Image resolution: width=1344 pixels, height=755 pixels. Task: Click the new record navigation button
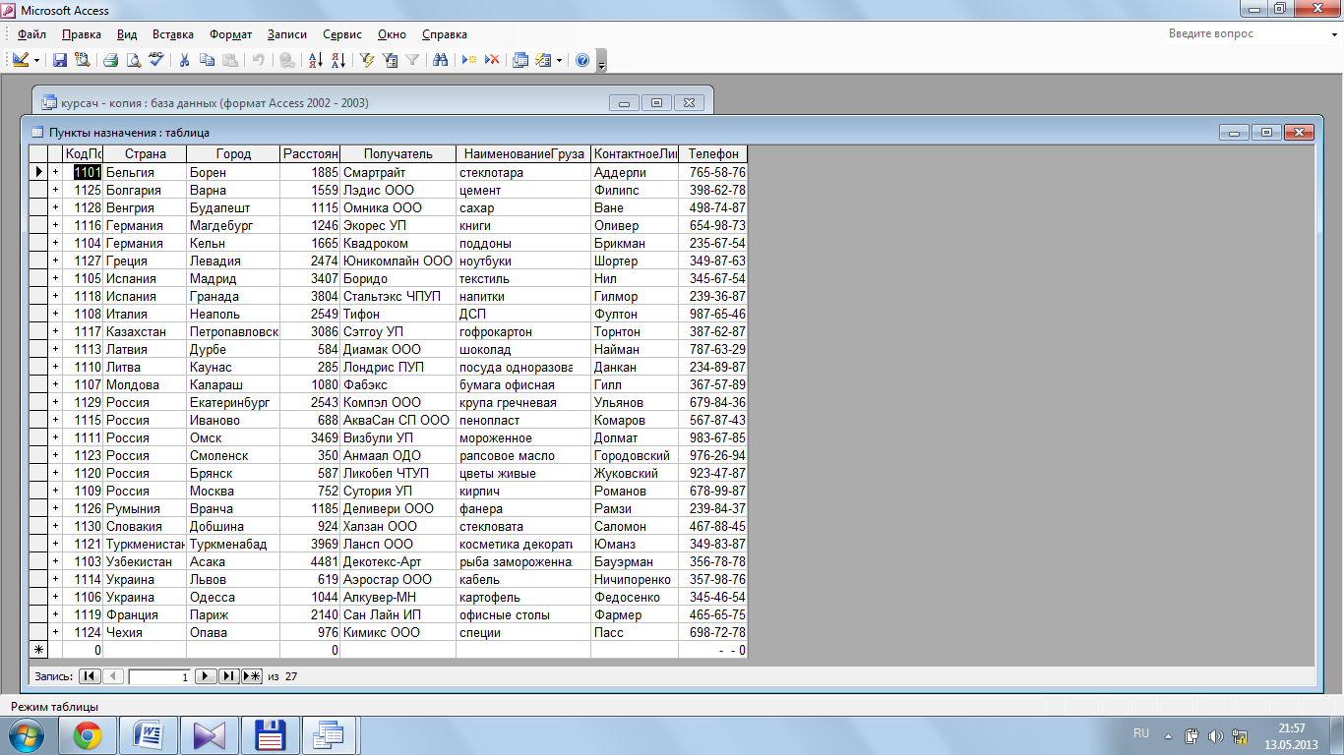click(x=251, y=676)
